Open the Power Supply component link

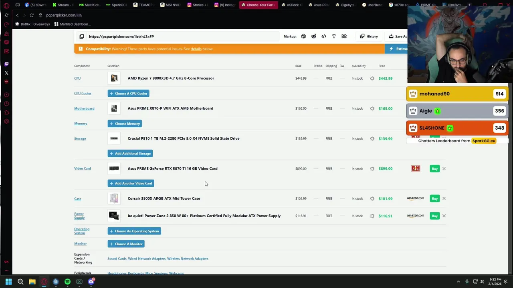[79, 216]
